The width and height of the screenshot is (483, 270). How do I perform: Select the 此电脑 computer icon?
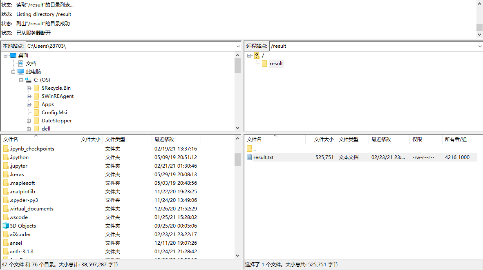click(x=21, y=72)
